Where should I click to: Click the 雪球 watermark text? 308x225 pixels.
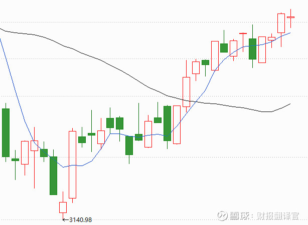(x=242, y=215)
